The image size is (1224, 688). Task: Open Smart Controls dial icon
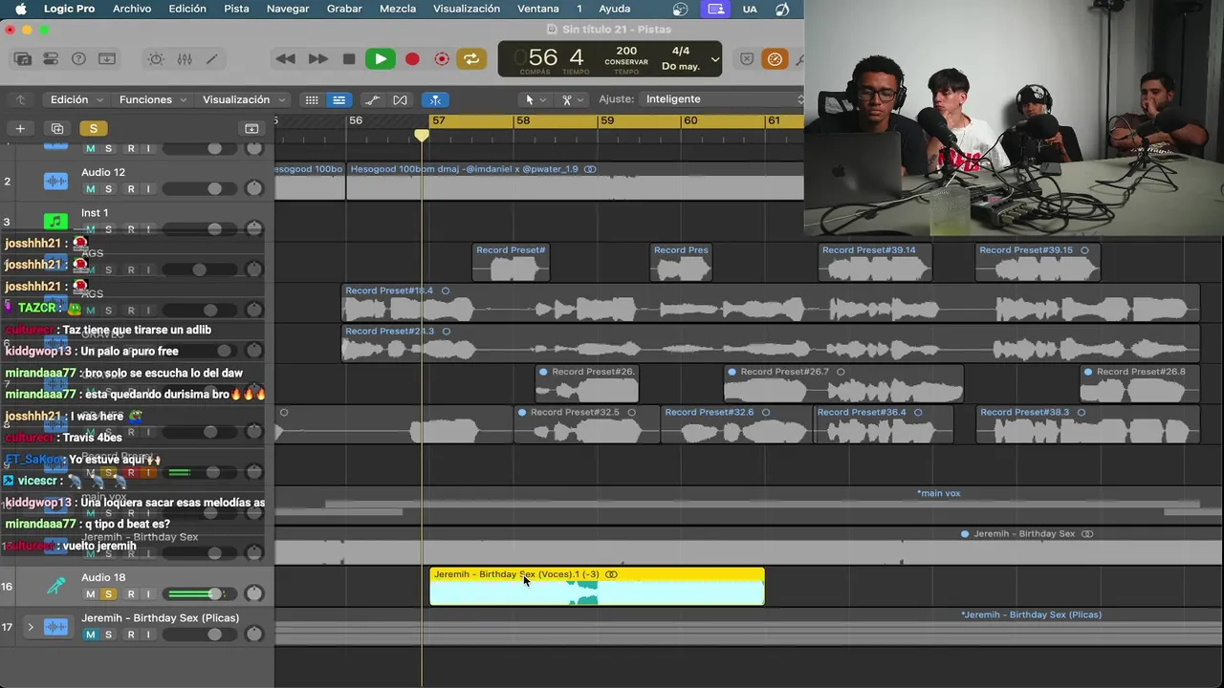click(x=156, y=59)
